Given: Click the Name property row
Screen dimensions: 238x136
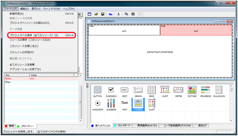Looking at the screenshot, I should pos(41,79).
